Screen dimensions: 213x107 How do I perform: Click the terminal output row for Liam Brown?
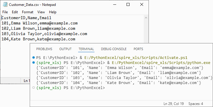coord(119,73)
